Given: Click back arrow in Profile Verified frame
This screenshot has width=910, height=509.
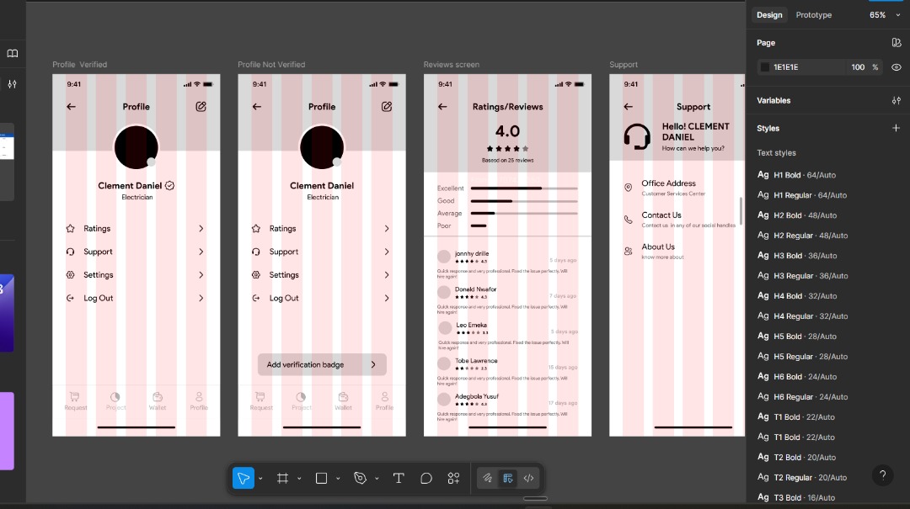Looking at the screenshot, I should [x=71, y=107].
